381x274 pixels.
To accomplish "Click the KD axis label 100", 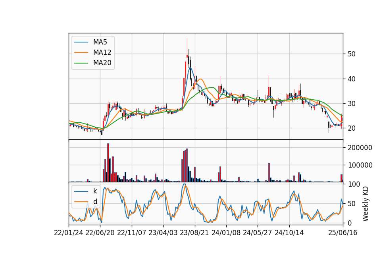I will click(354, 184).
